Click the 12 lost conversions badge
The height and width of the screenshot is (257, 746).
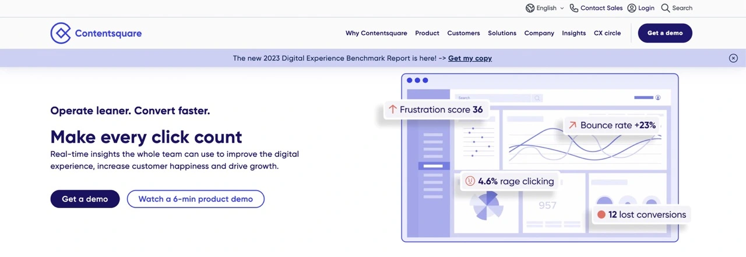[641, 214]
